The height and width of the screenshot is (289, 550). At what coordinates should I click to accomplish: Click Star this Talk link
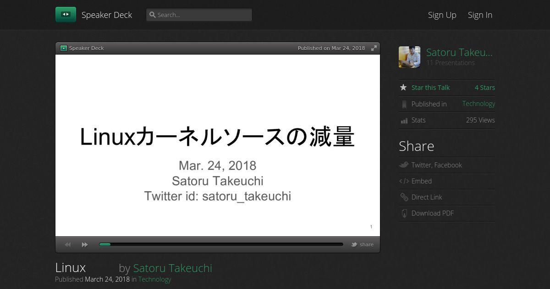click(430, 88)
